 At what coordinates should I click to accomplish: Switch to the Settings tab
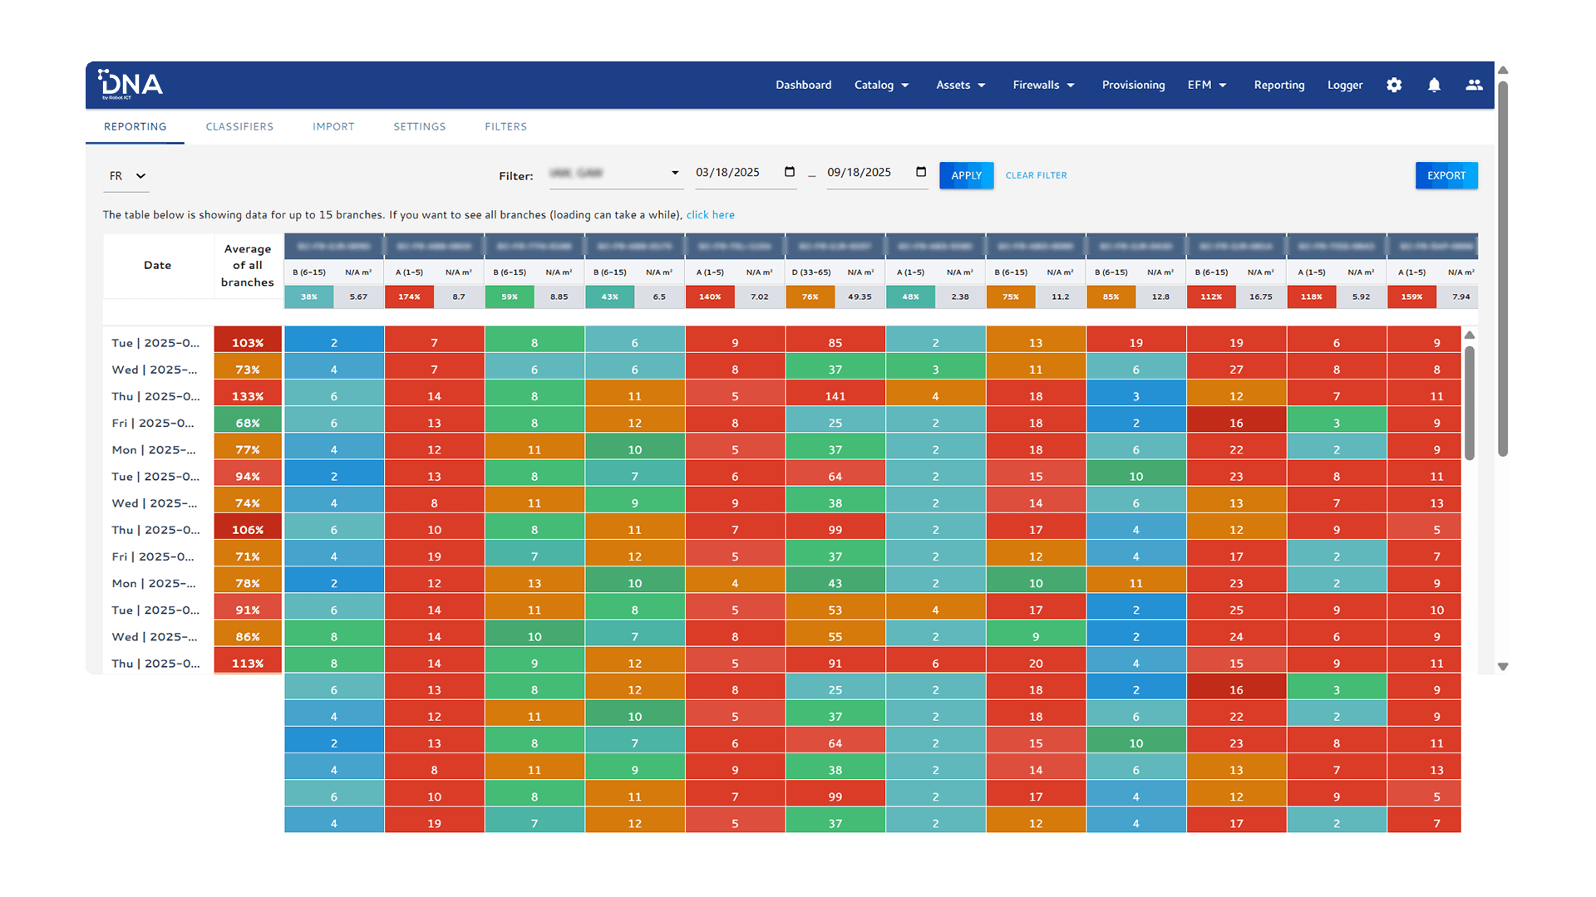point(419,126)
